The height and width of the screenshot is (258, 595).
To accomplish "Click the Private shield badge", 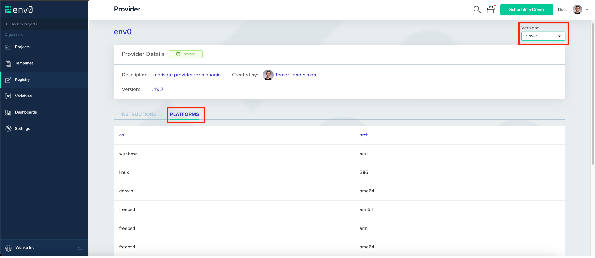I will coord(186,54).
